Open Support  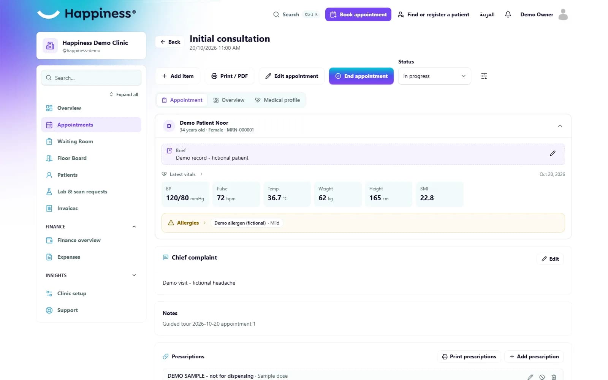(x=91, y=310)
